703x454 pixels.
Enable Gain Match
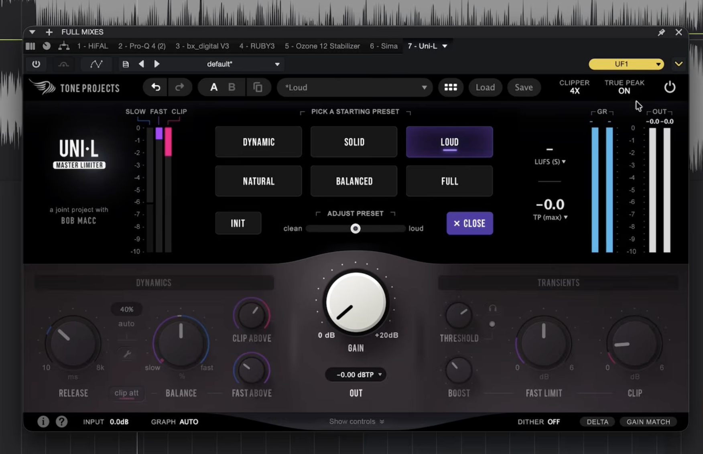coord(648,422)
